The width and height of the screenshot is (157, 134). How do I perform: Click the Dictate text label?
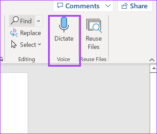[x=64, y=39]
